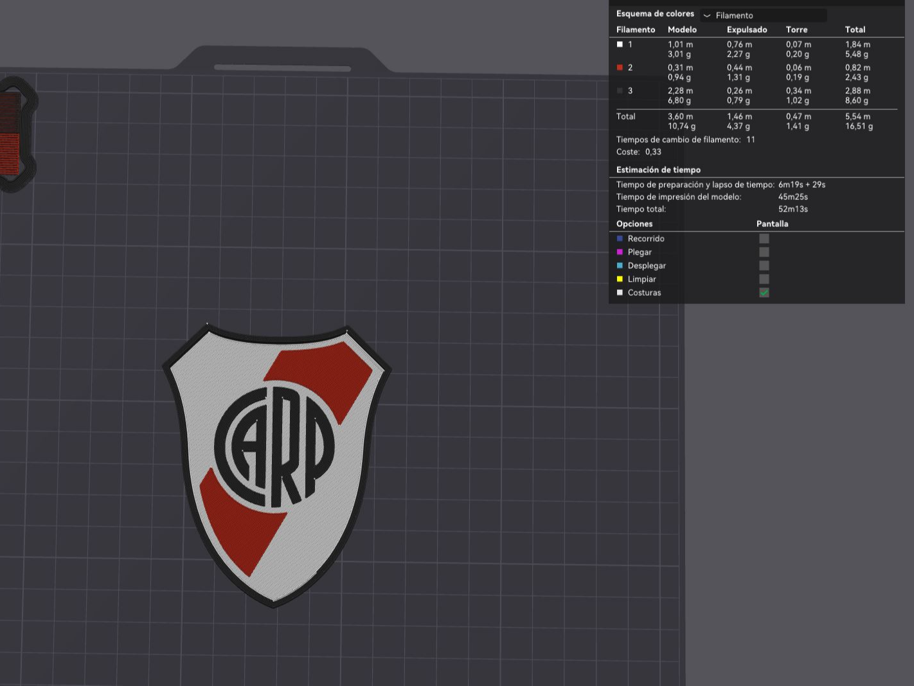
Task: Open the Filamento color scheme dropdown
Action: tap(763, 15)
